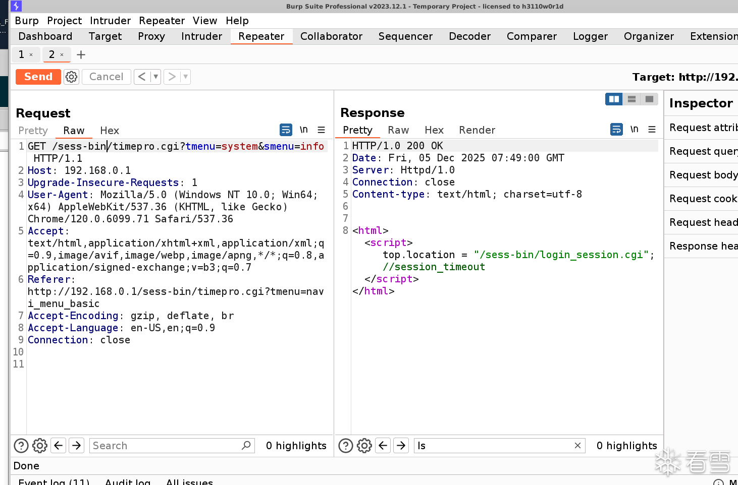Open the Intruder menu in menu bar
The height and width of the screenshot is (485, 738).
[x=111, y=21]
